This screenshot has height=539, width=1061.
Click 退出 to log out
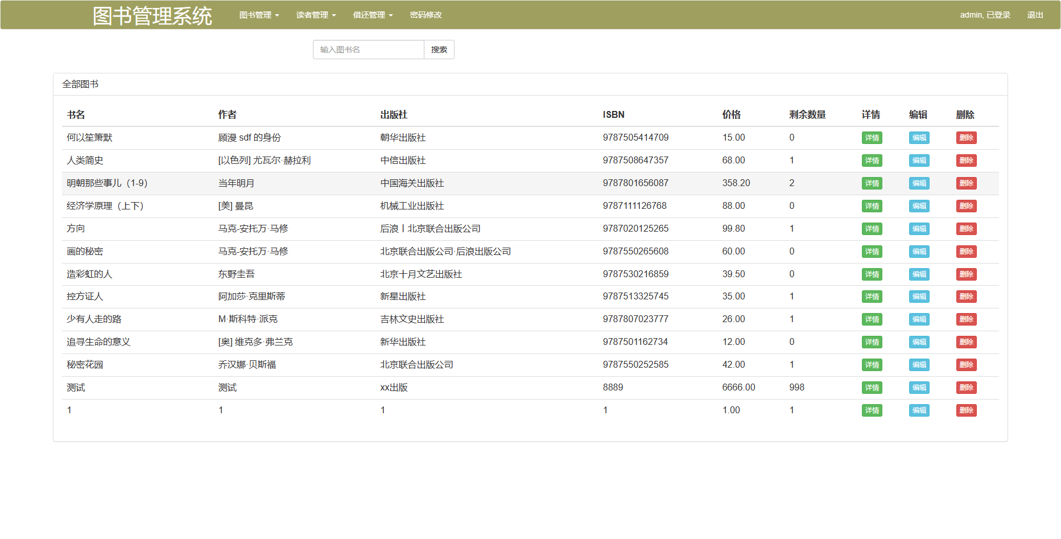tap(1035, 15)
